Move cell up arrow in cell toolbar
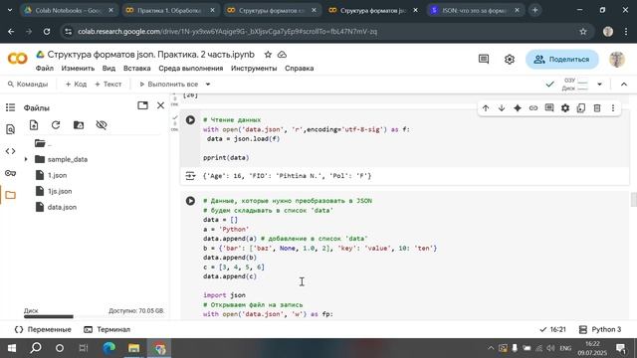Image resolution: width=637 pixels, height=358 pixels. (486, 108)
